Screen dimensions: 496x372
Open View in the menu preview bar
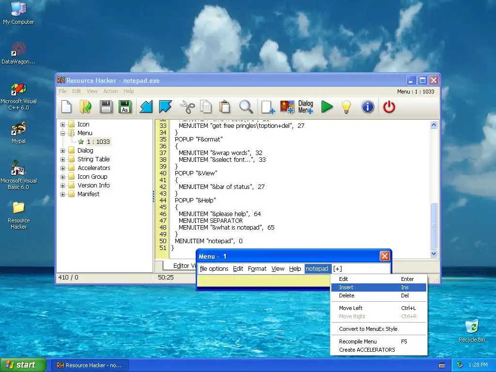(x=278, y=268)
